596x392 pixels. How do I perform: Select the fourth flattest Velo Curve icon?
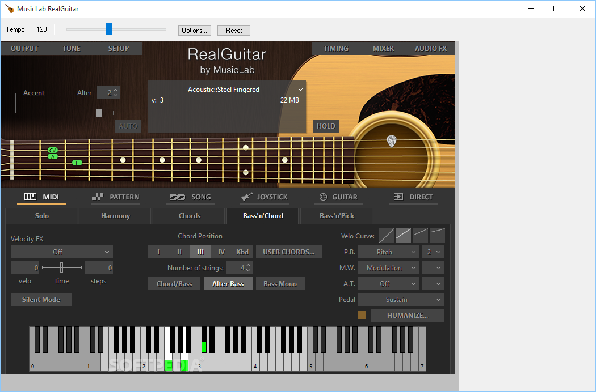pos(438,236)
